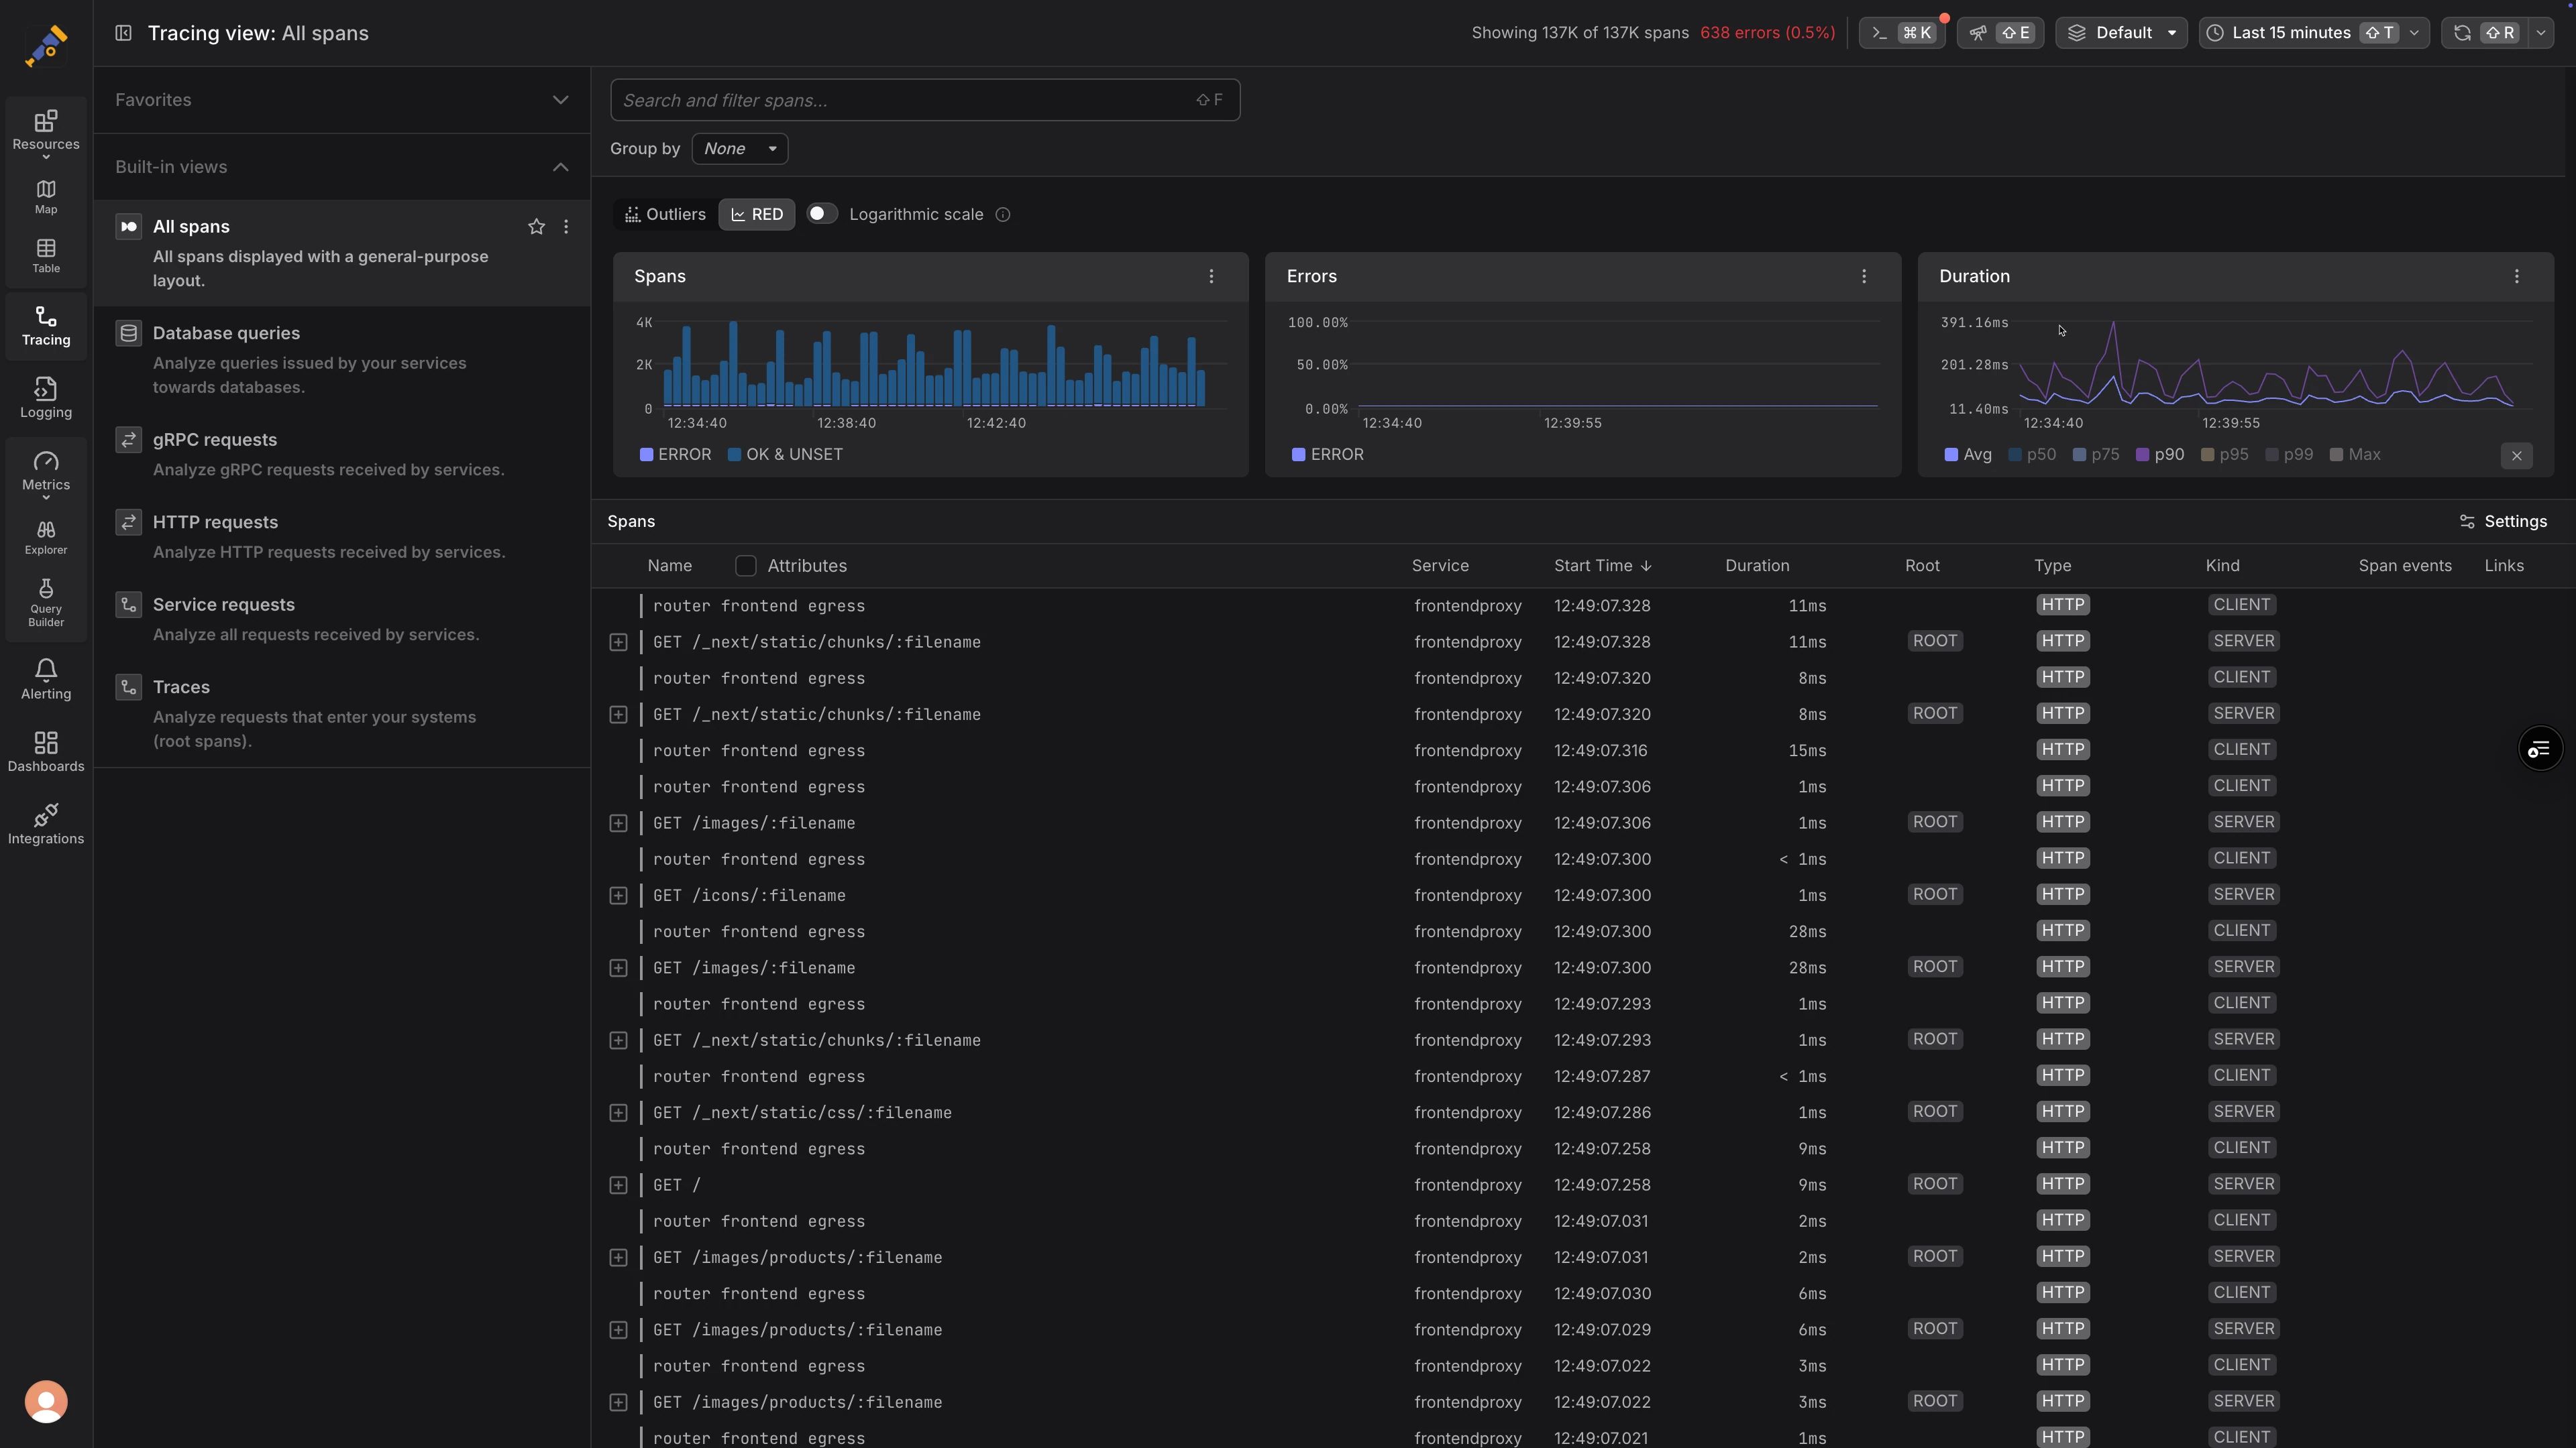Open the Spans chart options menu
This screenshot has width=2576, height=1448.
pos(1211,276)
